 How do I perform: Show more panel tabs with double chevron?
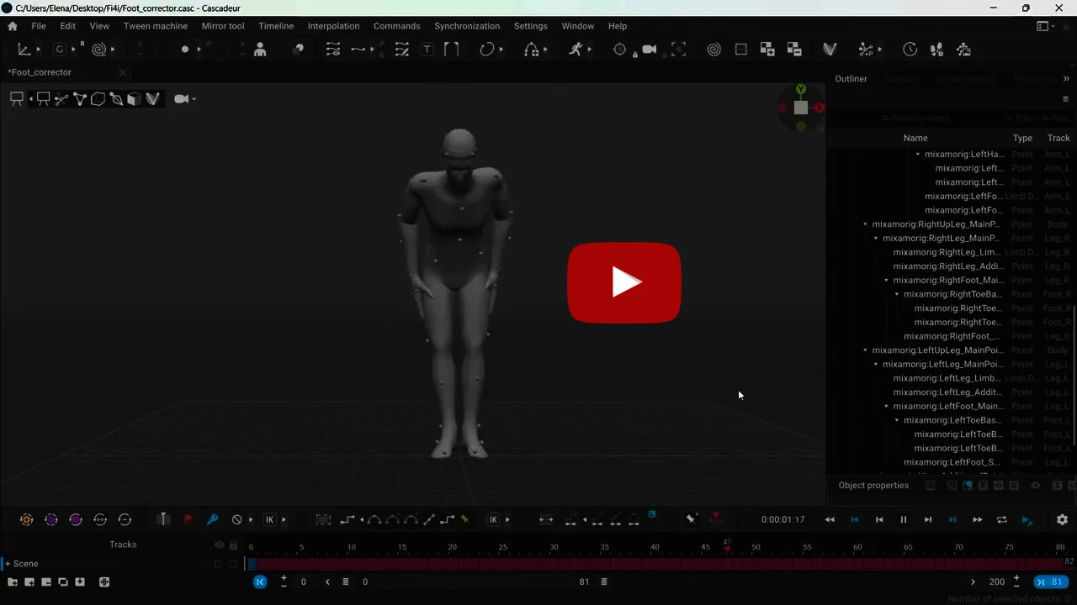click(1066, 79)
